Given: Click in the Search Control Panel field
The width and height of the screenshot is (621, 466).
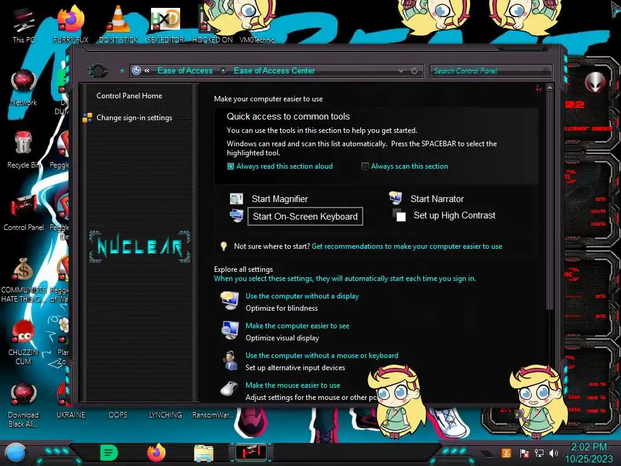Looking at the screenshot, I should [490, 71].
